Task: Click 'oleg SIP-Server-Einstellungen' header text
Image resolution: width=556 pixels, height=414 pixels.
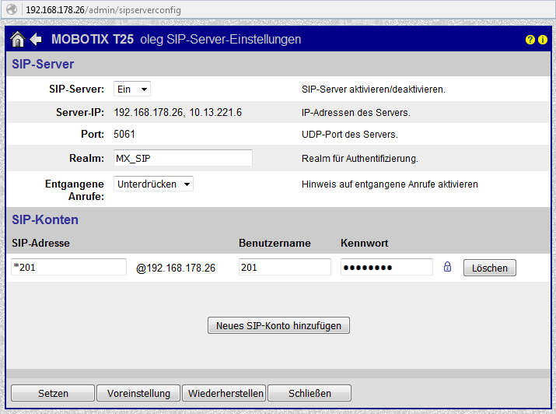Action: [221, 39]
